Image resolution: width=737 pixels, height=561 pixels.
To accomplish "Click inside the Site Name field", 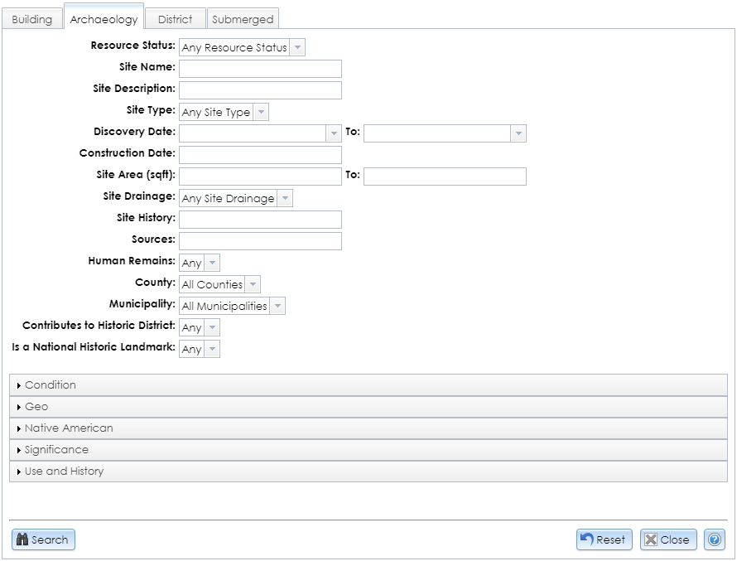I will pos(259,68).
